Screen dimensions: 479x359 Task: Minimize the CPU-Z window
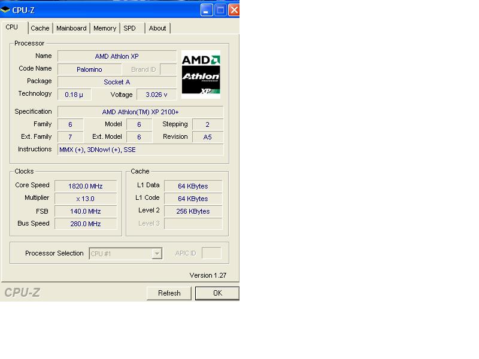pos(207,10)
